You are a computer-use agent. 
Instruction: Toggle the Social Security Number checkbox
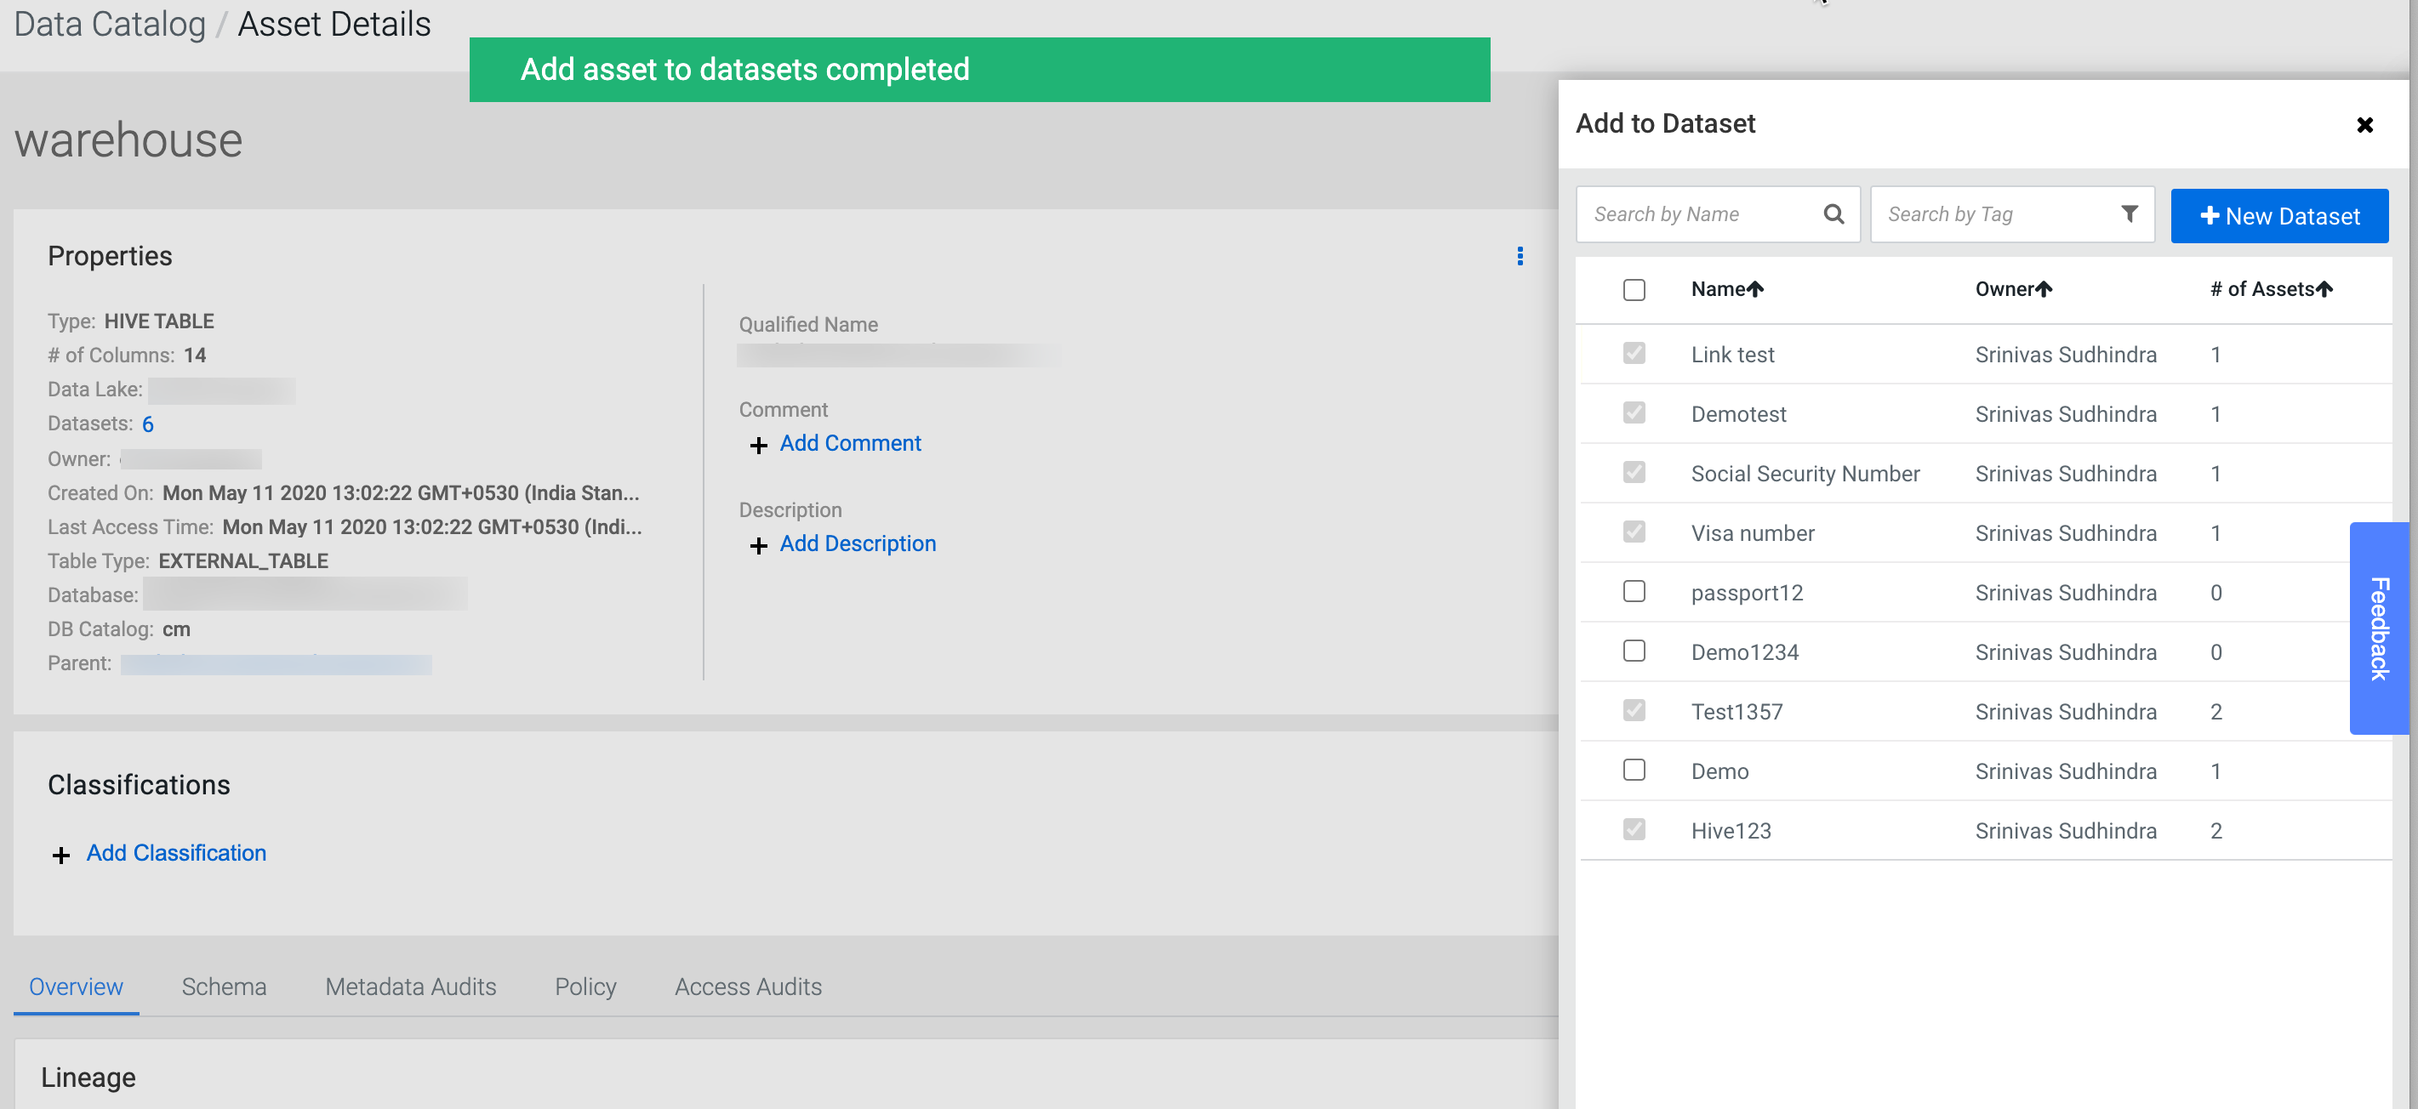[1634, 472]
